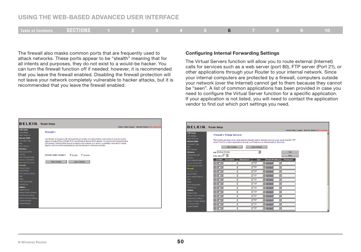
Task: Open Security Log in Virtual Servers page sidebar
Action: [x=191, y=187]
